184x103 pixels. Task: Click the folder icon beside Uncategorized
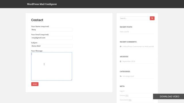[x=121, y=76]
